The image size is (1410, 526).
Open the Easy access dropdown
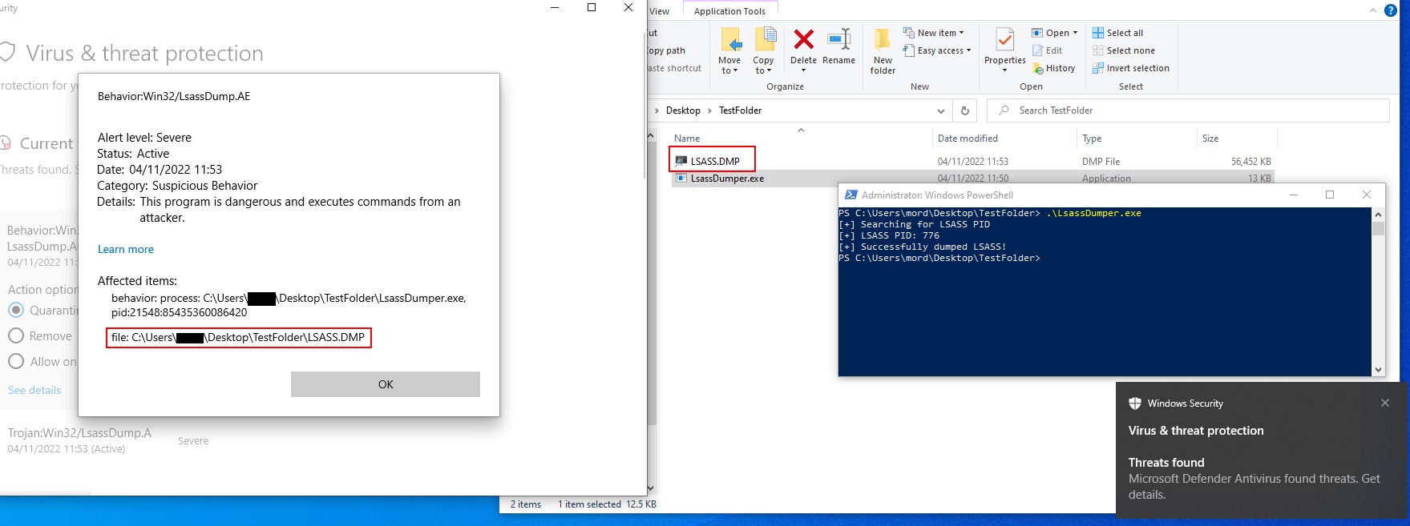937,50
